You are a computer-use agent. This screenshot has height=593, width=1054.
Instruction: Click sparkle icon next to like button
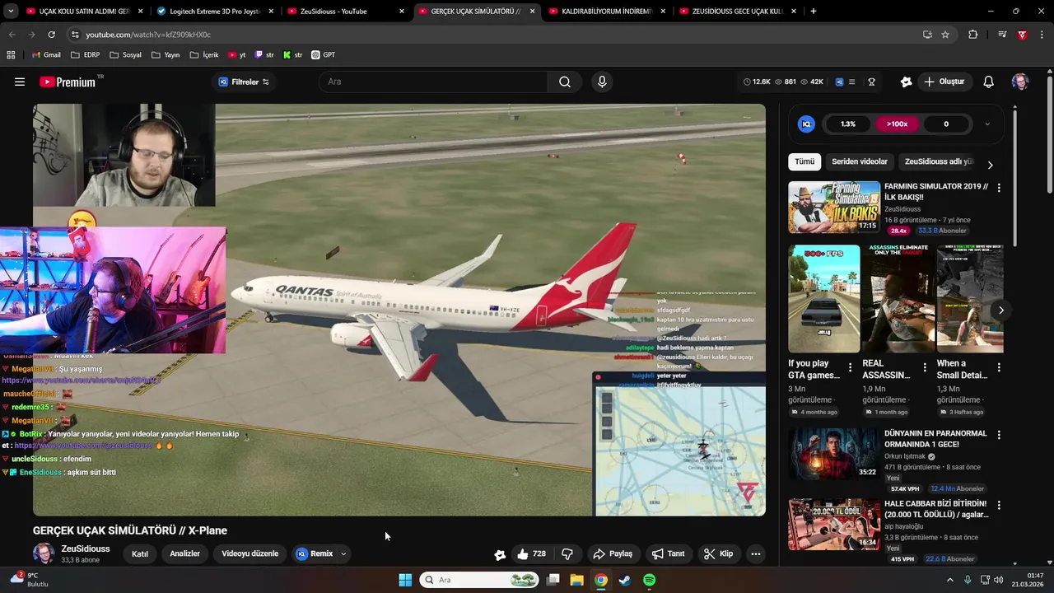[500, 554]
